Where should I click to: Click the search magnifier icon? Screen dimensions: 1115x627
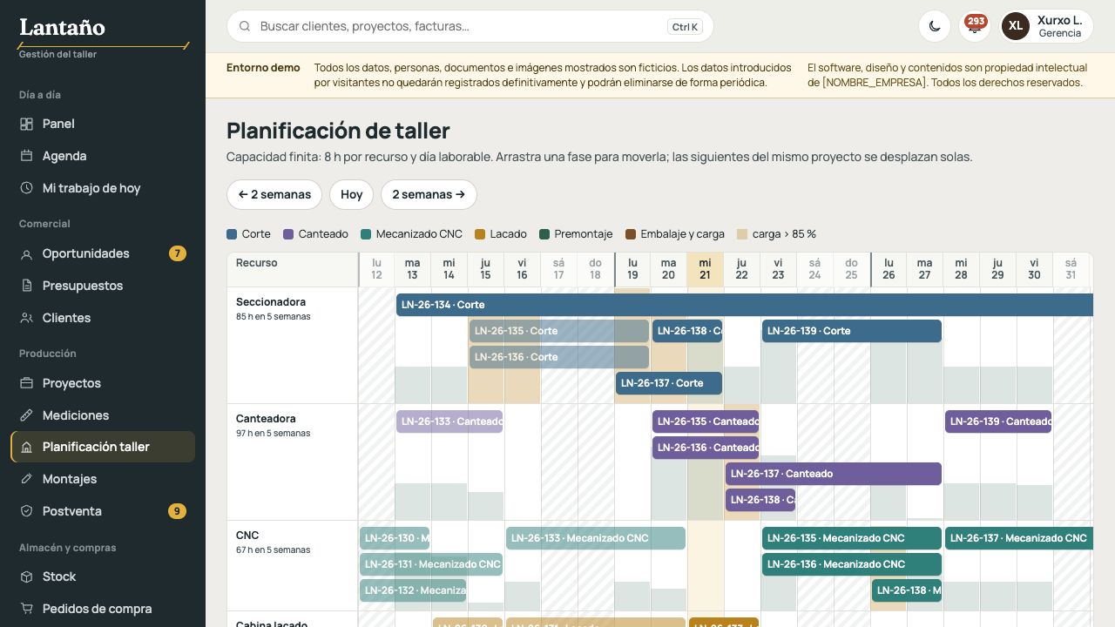245,26
